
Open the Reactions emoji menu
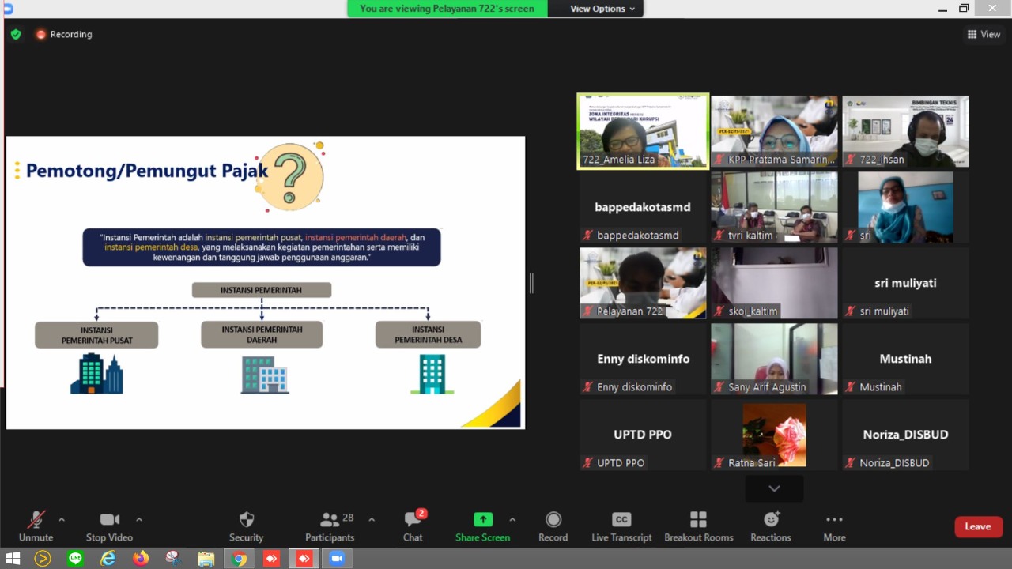tap(770, 526)
